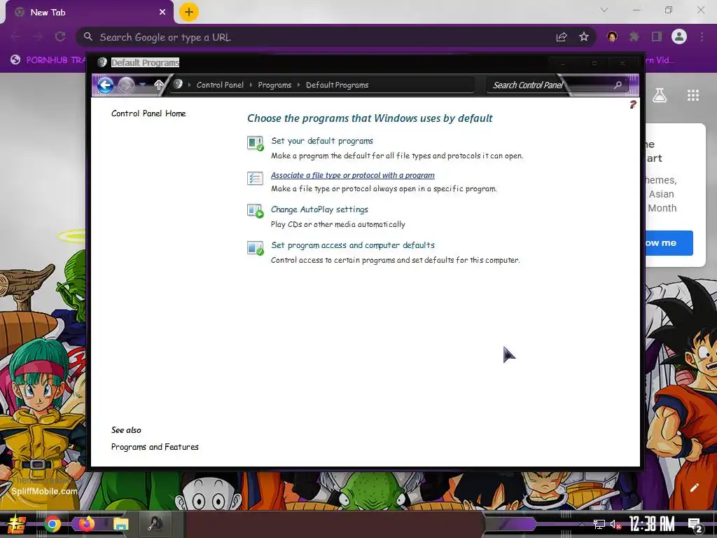This screenshot has height=538, width=717.
Task: Open the Labs flask icon on New Tab
Action: 660,95
